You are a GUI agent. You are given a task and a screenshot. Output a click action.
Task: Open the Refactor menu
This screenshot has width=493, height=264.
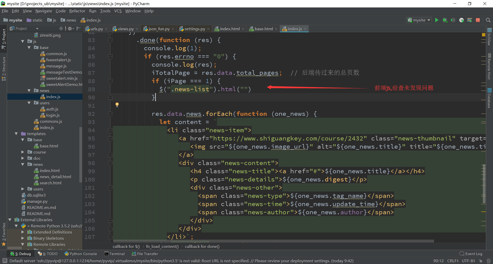coord(77,11)
